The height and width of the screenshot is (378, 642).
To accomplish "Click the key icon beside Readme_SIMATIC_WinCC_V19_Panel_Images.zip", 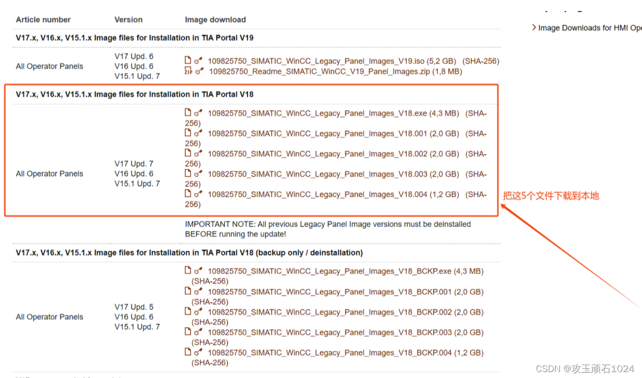I will coord(200,71).
